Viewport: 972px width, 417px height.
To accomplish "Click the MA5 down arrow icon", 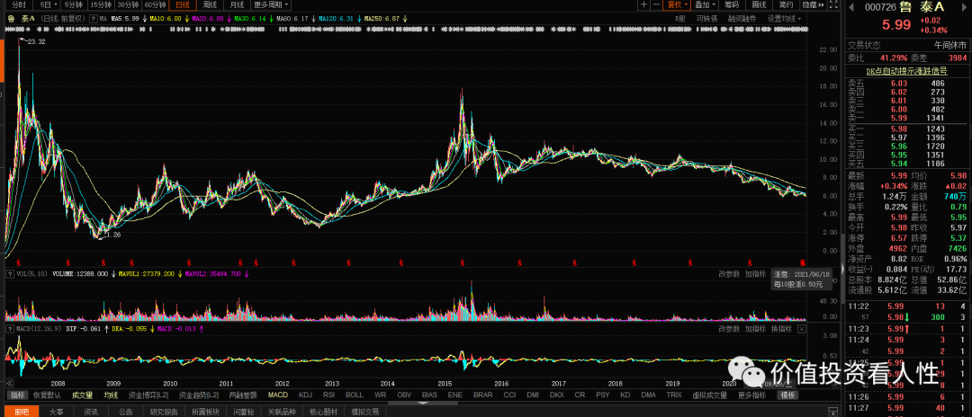I will click(x=144, y=19).
